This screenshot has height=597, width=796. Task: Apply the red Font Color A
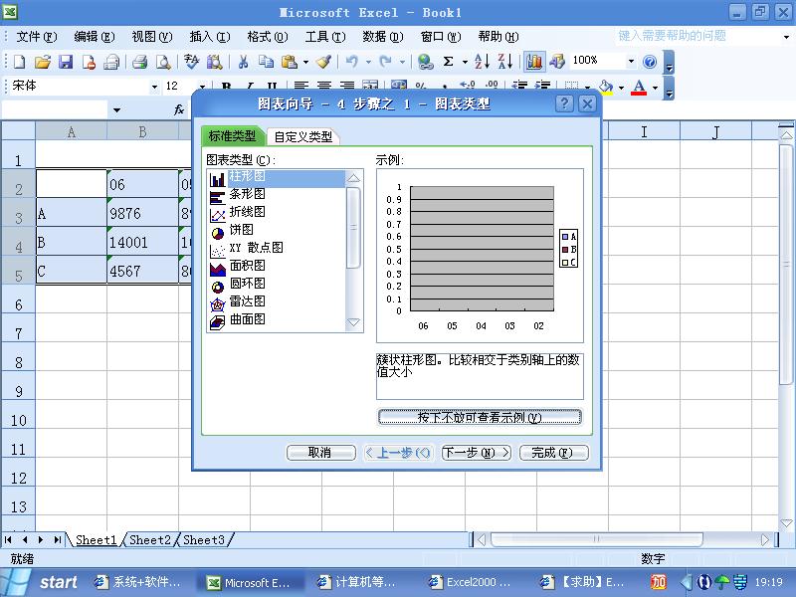[639, 87]
